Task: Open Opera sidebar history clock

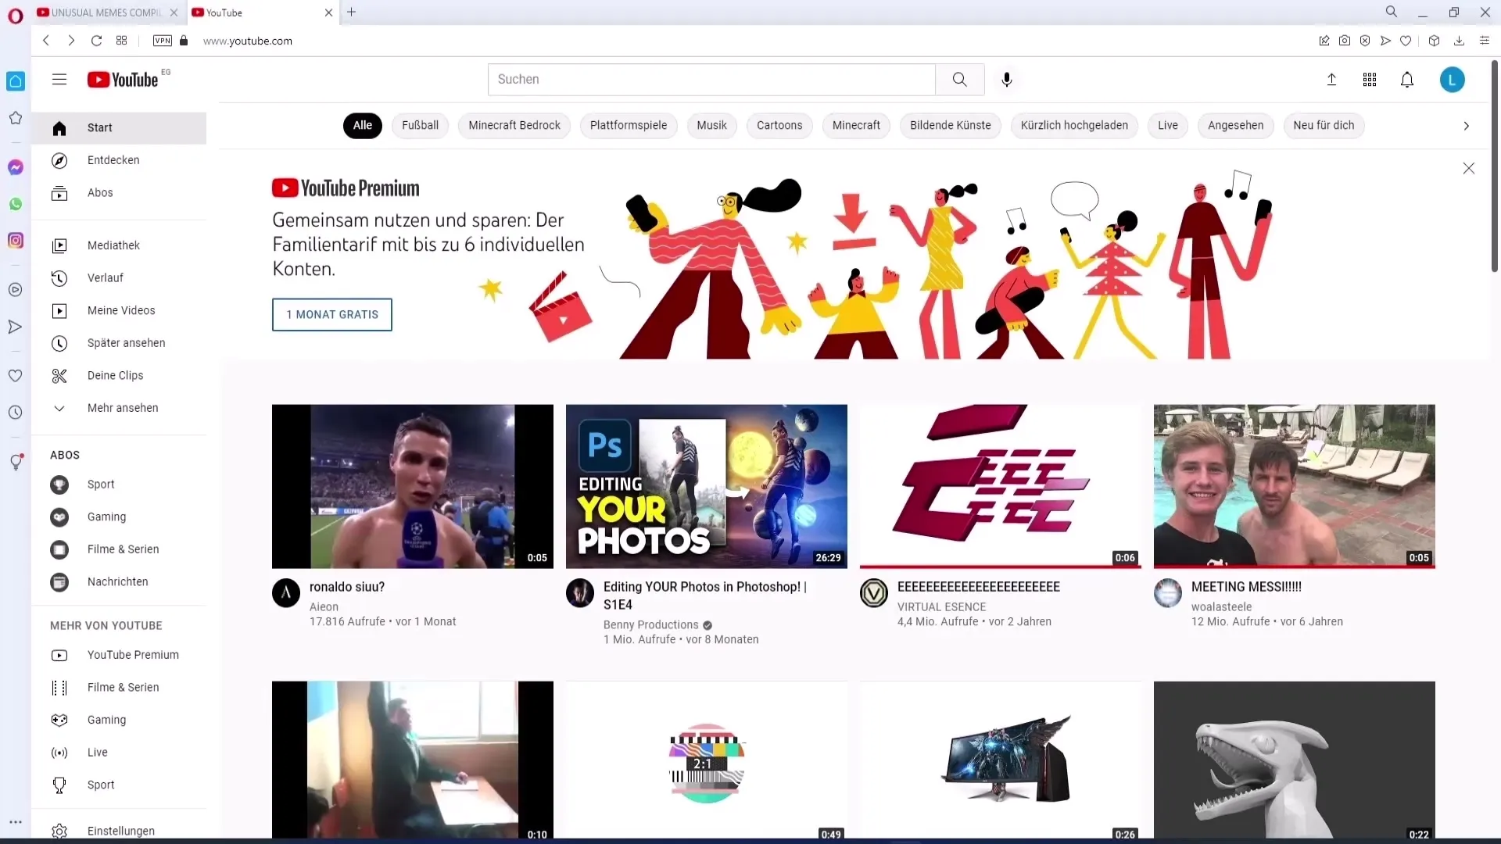Action: coord(15,412)
